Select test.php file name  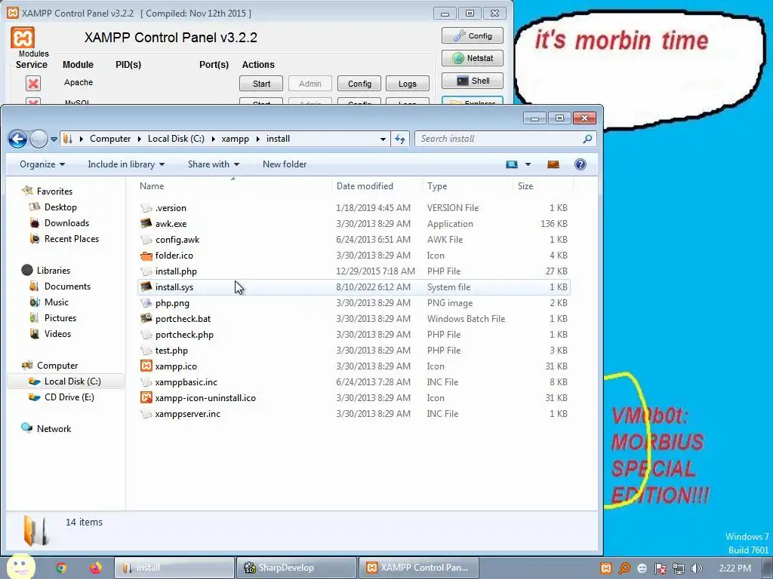point(171,351)
